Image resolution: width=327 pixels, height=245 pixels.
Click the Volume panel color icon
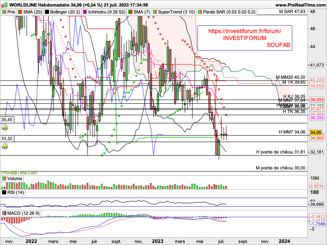coord(4,179)
